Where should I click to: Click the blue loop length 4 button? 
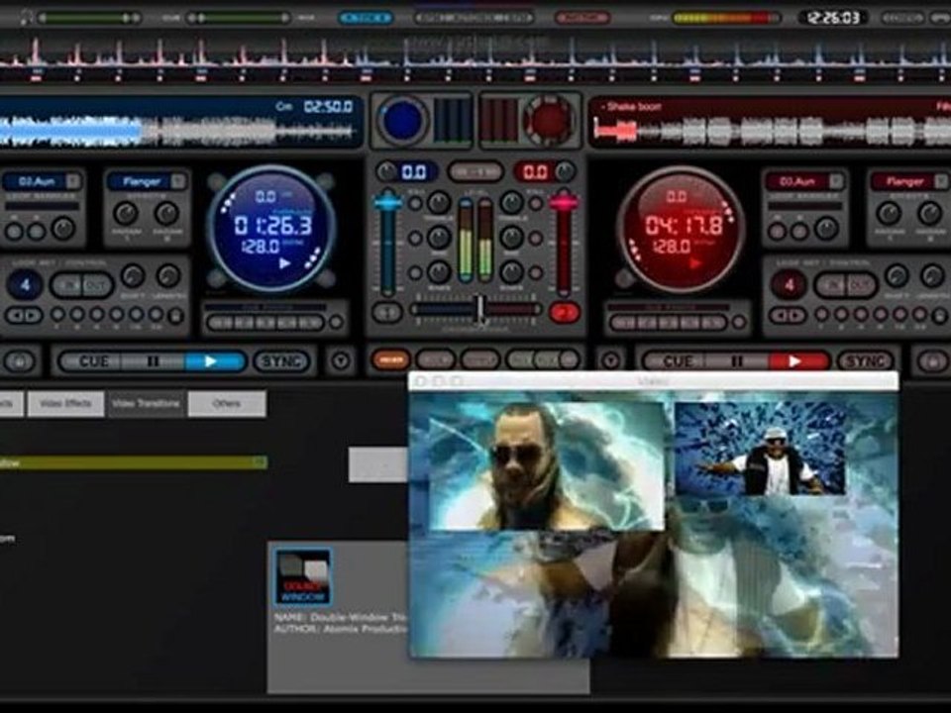[25, 285]
